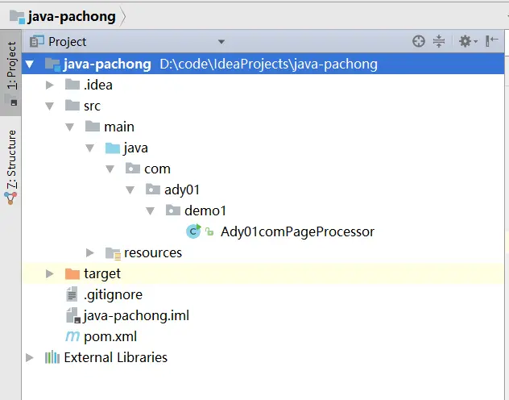
Task: Click the demo1 package icon
Action: (173, 210)
